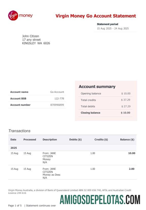The image size is (146, 210).
Task: Click the Account BSB value 122-778
Action: pyautogui.click(x=59, y=98)
